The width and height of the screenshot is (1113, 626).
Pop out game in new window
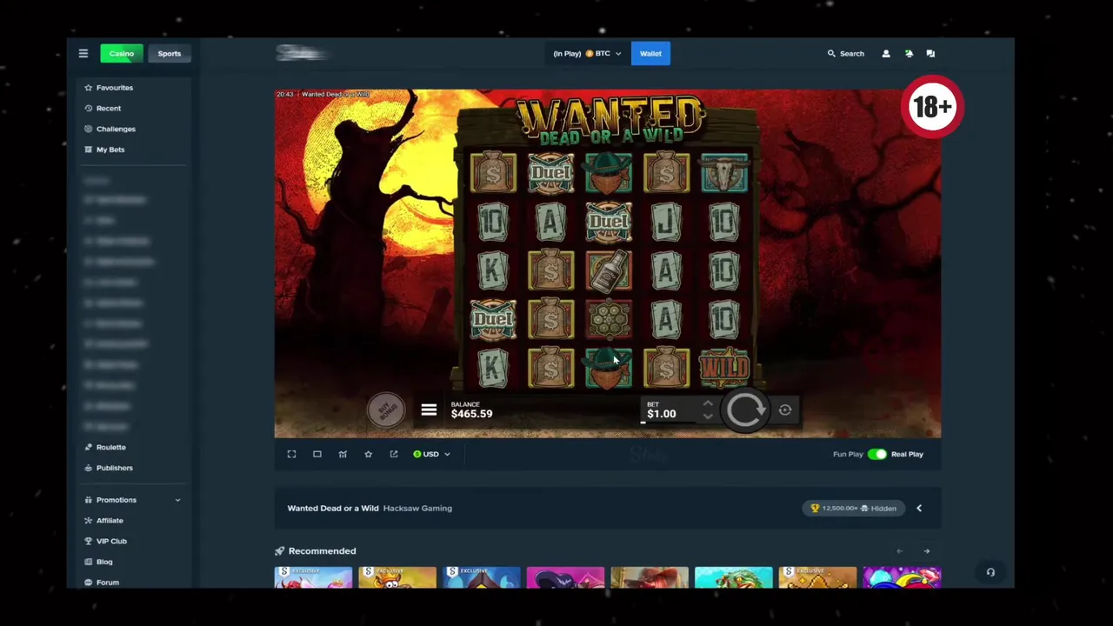[x=394, y=454]
